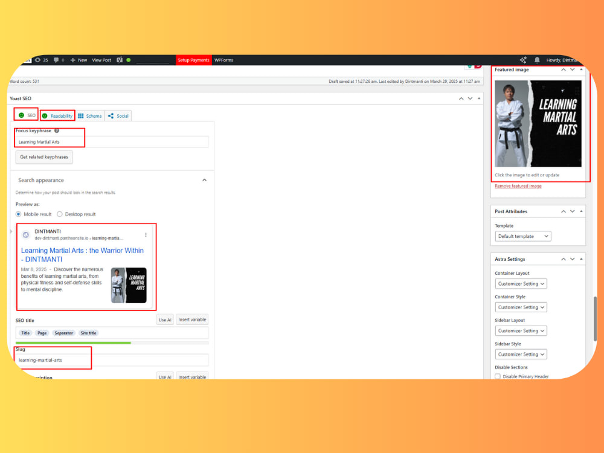Click the Site title variable tag
Image resolution: width=604 pixels, height=453 pixels.
pos(88,333)
